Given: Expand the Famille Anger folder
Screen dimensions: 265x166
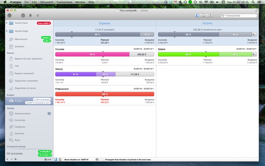Looking at the screenshot, I should 7,31.
